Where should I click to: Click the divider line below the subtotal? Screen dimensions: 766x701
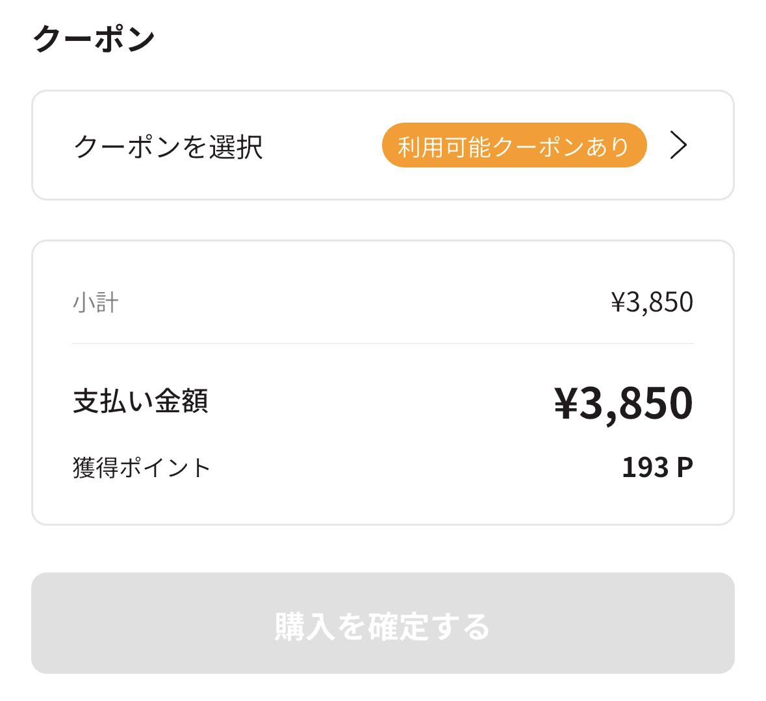tap(383, 343)
